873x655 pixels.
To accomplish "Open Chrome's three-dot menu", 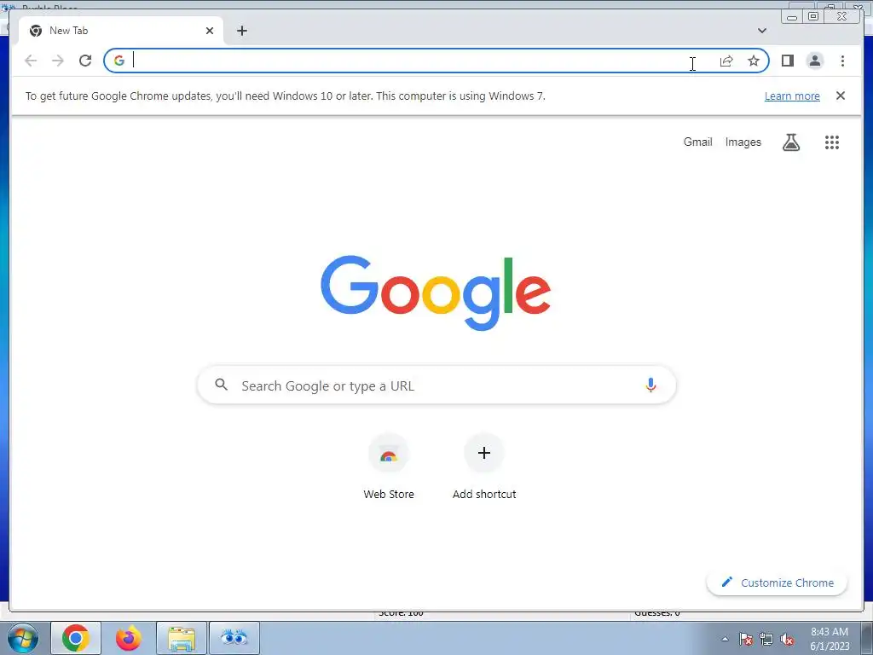I will coord(842,61).
